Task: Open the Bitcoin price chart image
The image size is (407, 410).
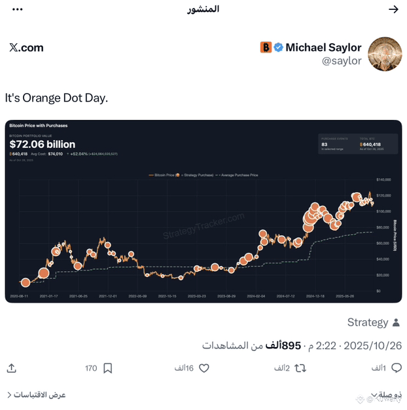Action: 203,211
